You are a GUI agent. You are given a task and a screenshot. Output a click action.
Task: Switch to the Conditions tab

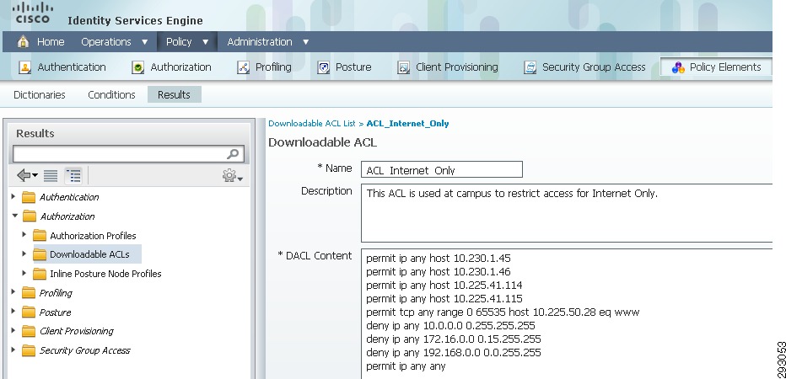(111, 94)
